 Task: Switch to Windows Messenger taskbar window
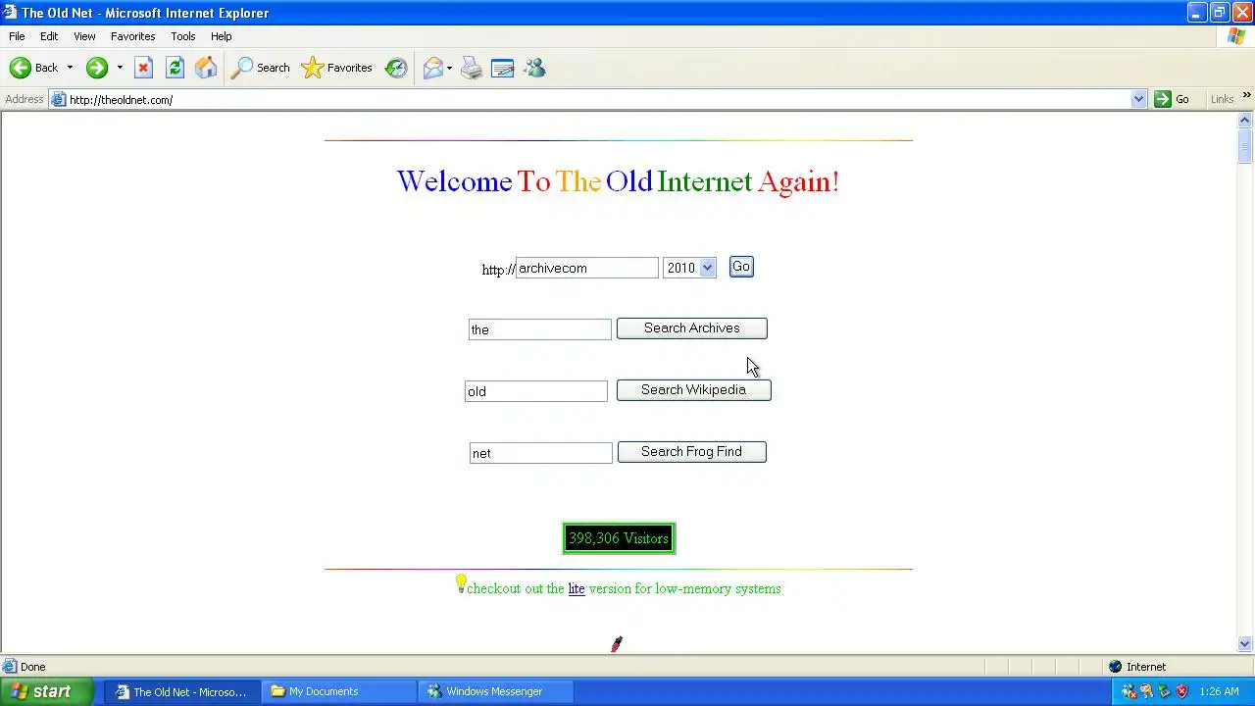pos(496,691)
